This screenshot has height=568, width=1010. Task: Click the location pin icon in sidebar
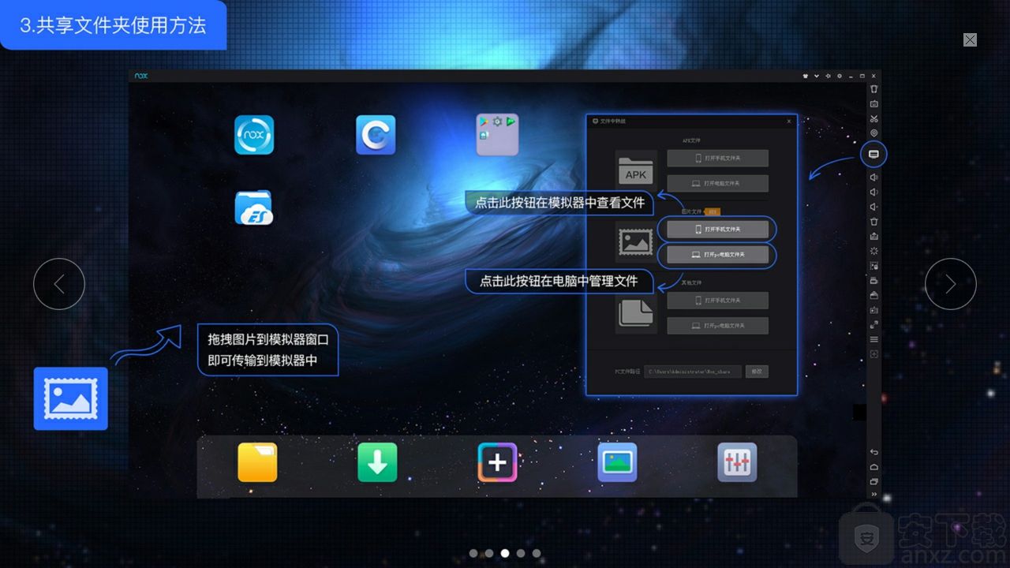(x=873, y=133)
